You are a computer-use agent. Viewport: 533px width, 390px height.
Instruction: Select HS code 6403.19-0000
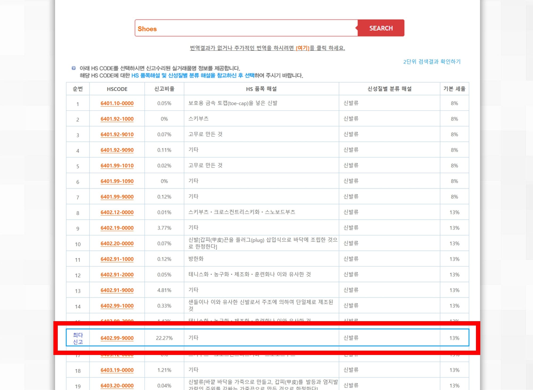117,370
